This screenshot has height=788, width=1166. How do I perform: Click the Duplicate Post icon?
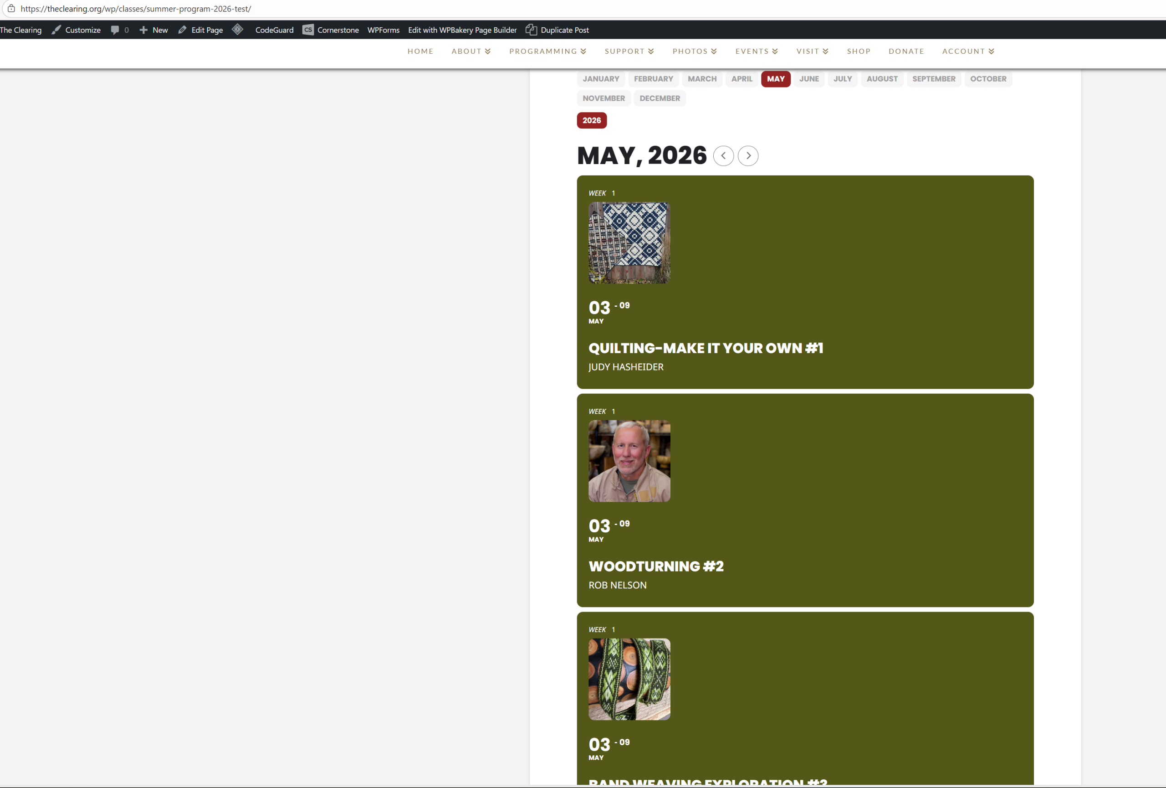pyautogui.click(x=531, y=30)
